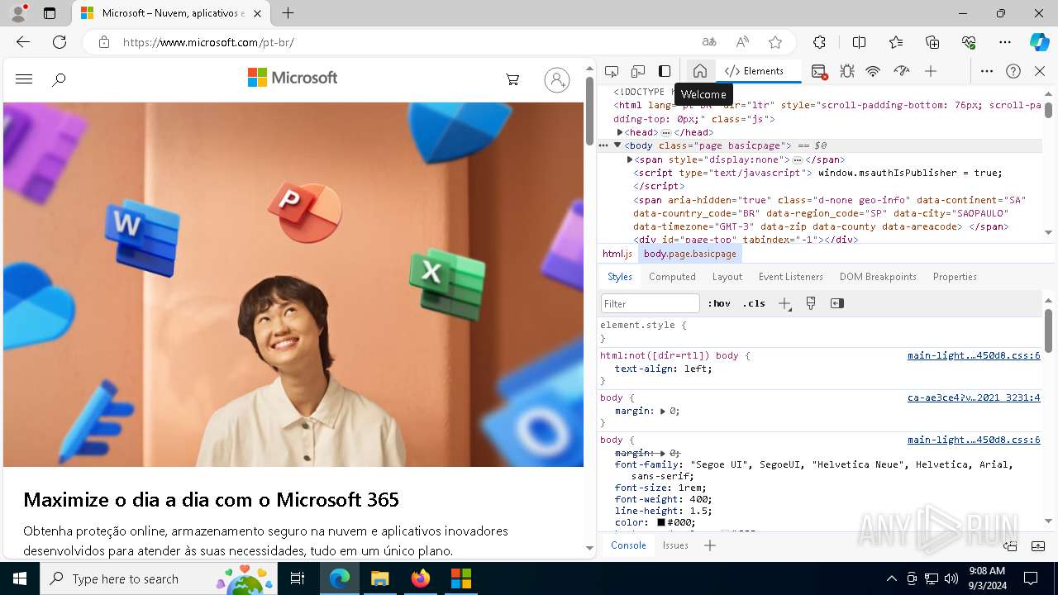Click the black color swatch for #000
This screenshot has height=595, width=1058.
[661, 522]
